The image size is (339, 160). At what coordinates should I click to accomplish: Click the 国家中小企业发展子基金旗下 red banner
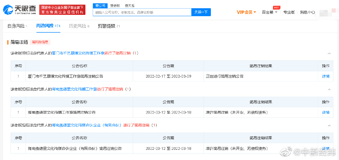click(62, 10)
